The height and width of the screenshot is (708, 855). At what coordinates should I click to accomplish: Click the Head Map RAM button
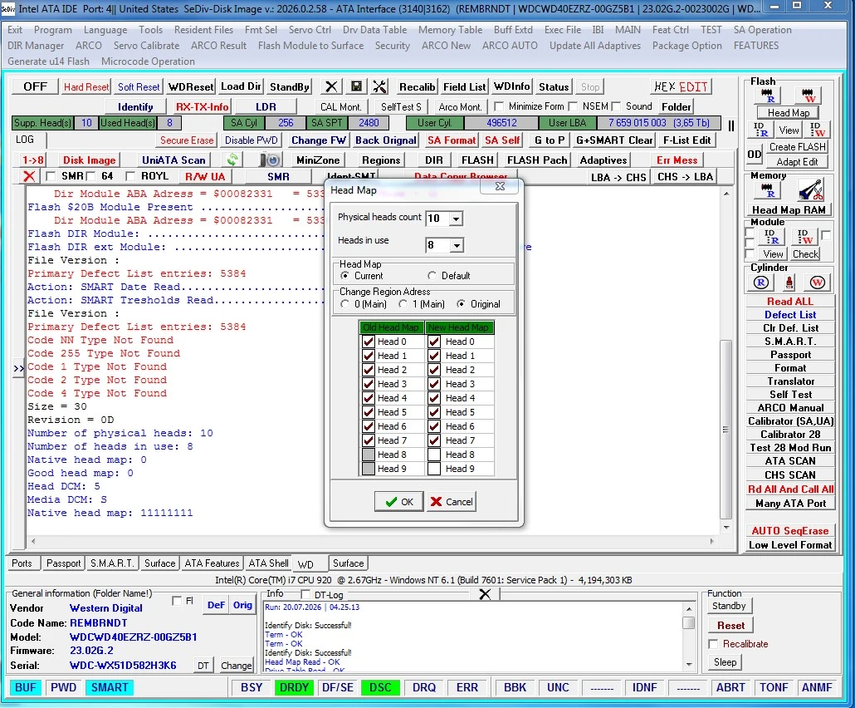point(789,210)
